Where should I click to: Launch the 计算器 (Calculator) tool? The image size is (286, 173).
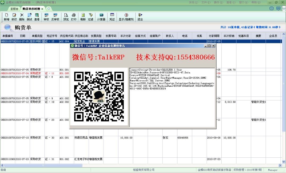[101, 17]
